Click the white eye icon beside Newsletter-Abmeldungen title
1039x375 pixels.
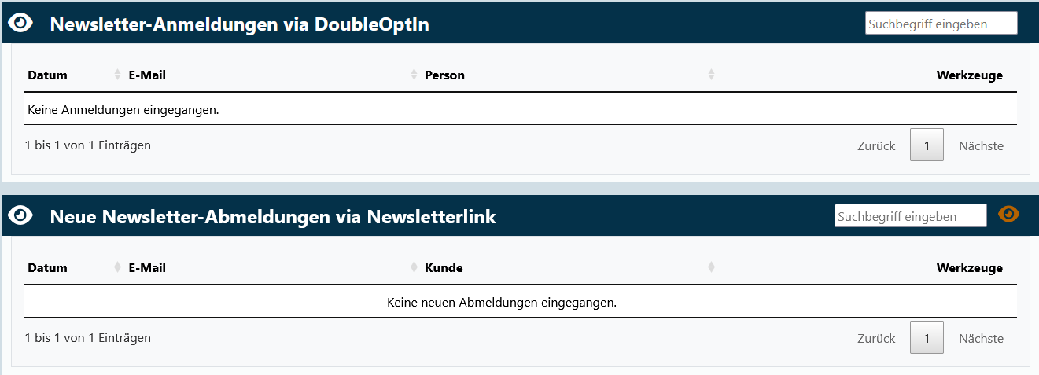click(x=20, y=215)
